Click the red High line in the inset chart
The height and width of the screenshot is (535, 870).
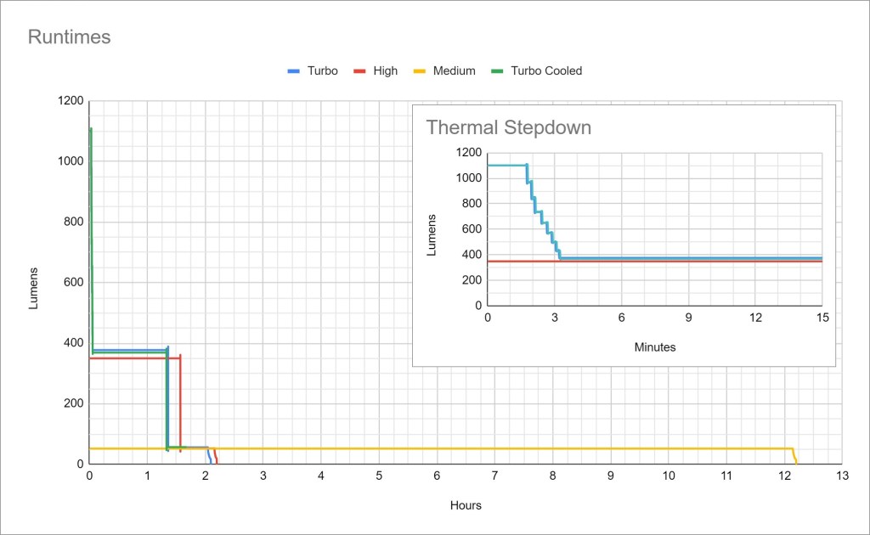[680, 262]
